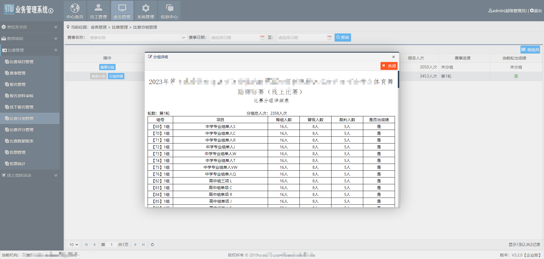Viewport: 544px width, 259px height.
Task: Go to last page icon
Action: pos(143,245)
